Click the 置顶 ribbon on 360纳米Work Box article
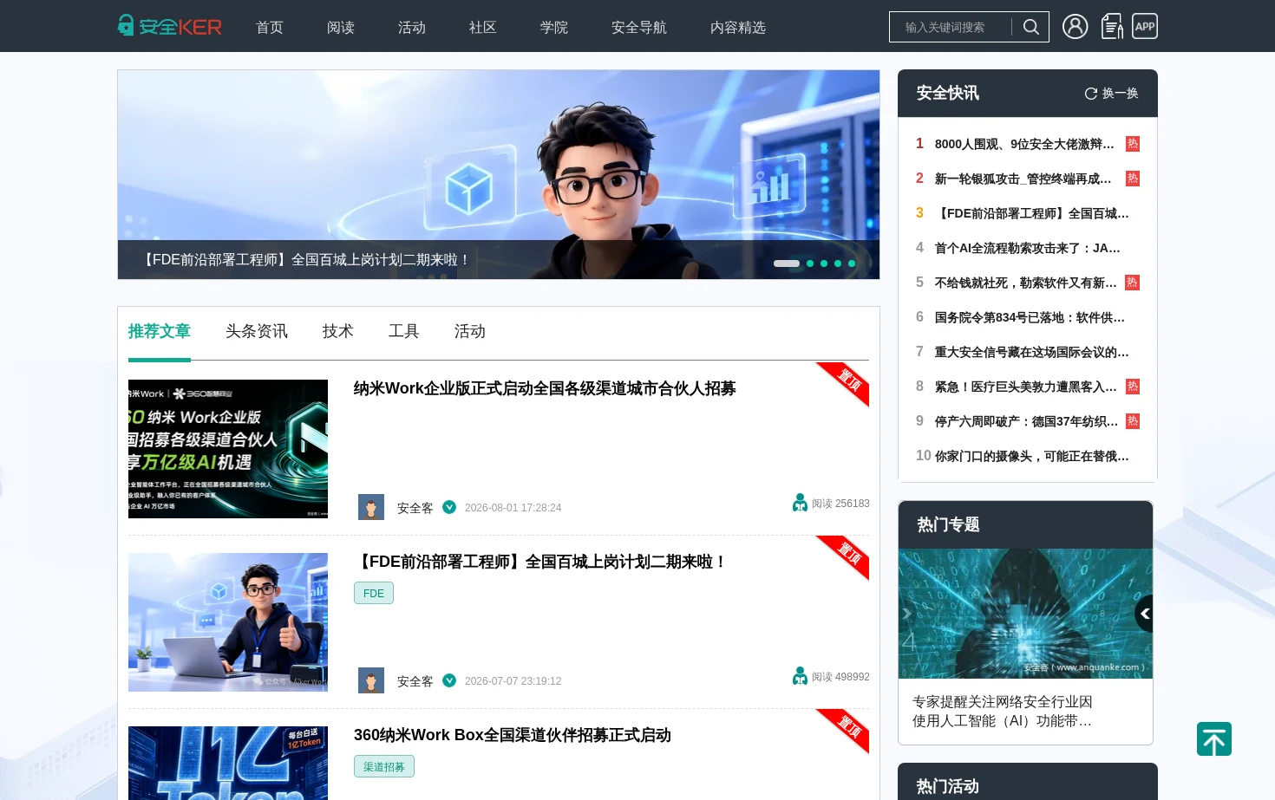 tap(844, 730)
